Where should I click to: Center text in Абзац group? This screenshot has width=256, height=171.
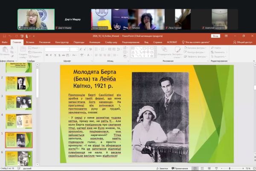point(100,55)
